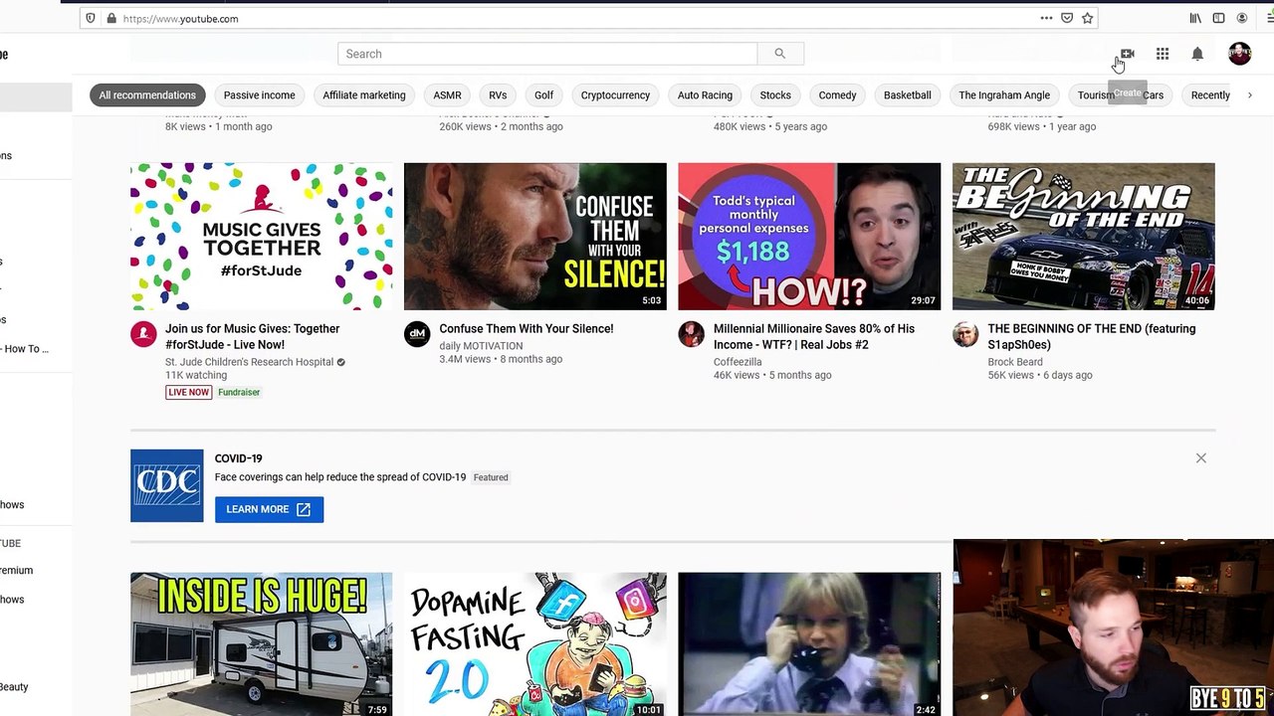Open St. Jude channel avatar

click(x=143, y=333)
